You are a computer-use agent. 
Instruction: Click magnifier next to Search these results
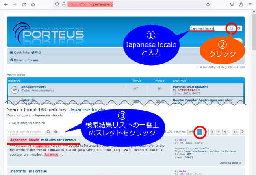pyautogui.click(x=48, y=132)
